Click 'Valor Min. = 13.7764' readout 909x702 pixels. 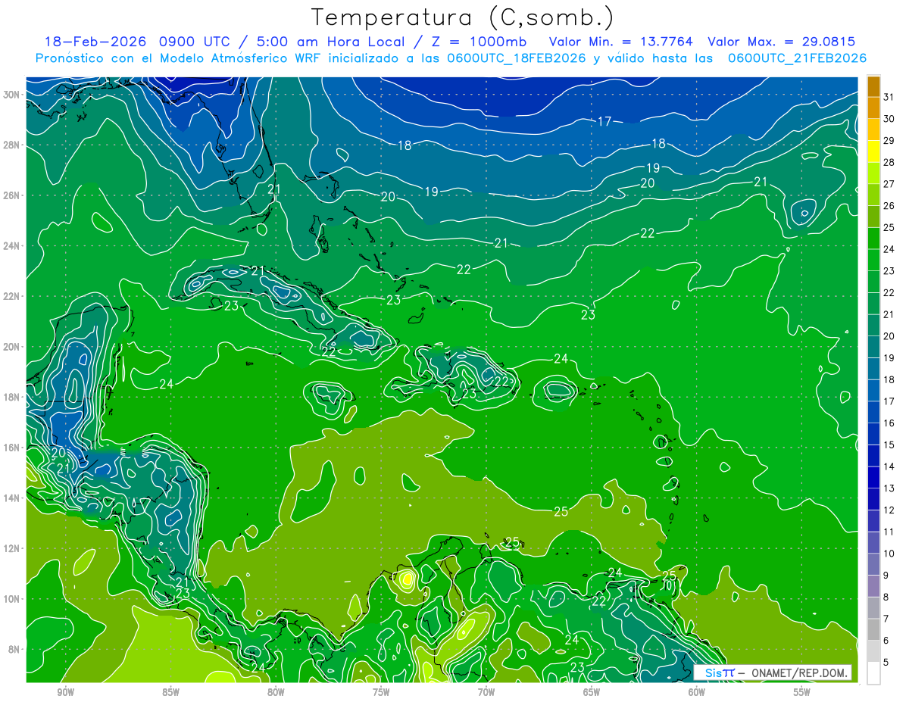pos(621,42)
